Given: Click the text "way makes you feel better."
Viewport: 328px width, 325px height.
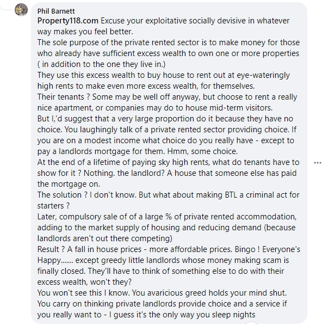Looking at the screenshot, I should [86, 32].
